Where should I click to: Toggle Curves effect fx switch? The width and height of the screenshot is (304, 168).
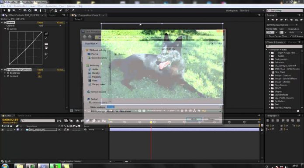pos(5,23)
